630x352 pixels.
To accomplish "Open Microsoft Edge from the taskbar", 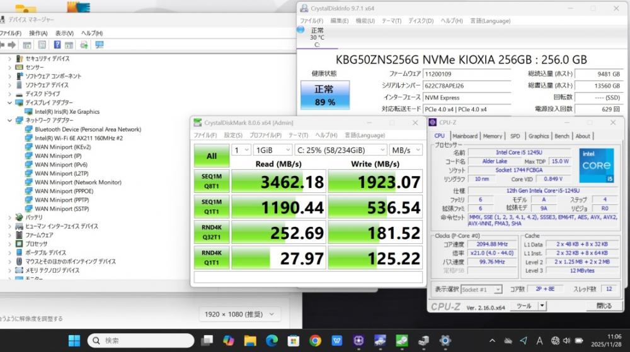I will 272,341.
